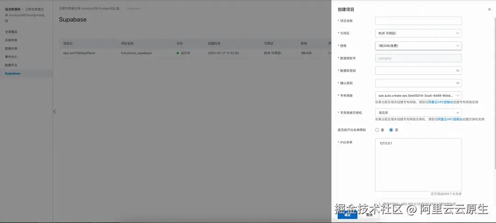Click project name functional_supabase in the table
The height and width of the screenshot is (223, 496).
[136, 53]
